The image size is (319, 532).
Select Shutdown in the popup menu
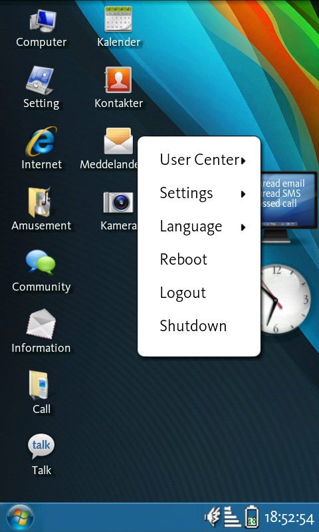pos(199,326)
